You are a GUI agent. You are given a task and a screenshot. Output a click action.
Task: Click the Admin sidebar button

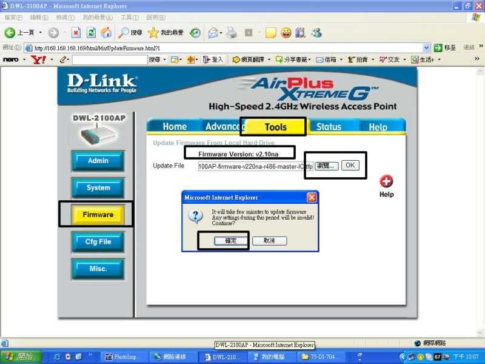(x=98, y=161)
